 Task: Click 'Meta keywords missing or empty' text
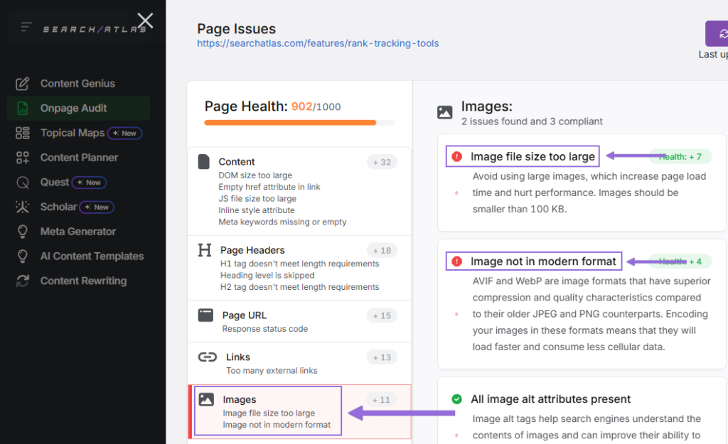[x=282, y=222]
